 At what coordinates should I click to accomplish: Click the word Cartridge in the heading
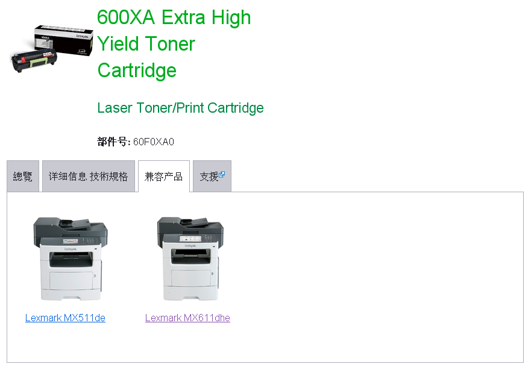click(137, 71)
